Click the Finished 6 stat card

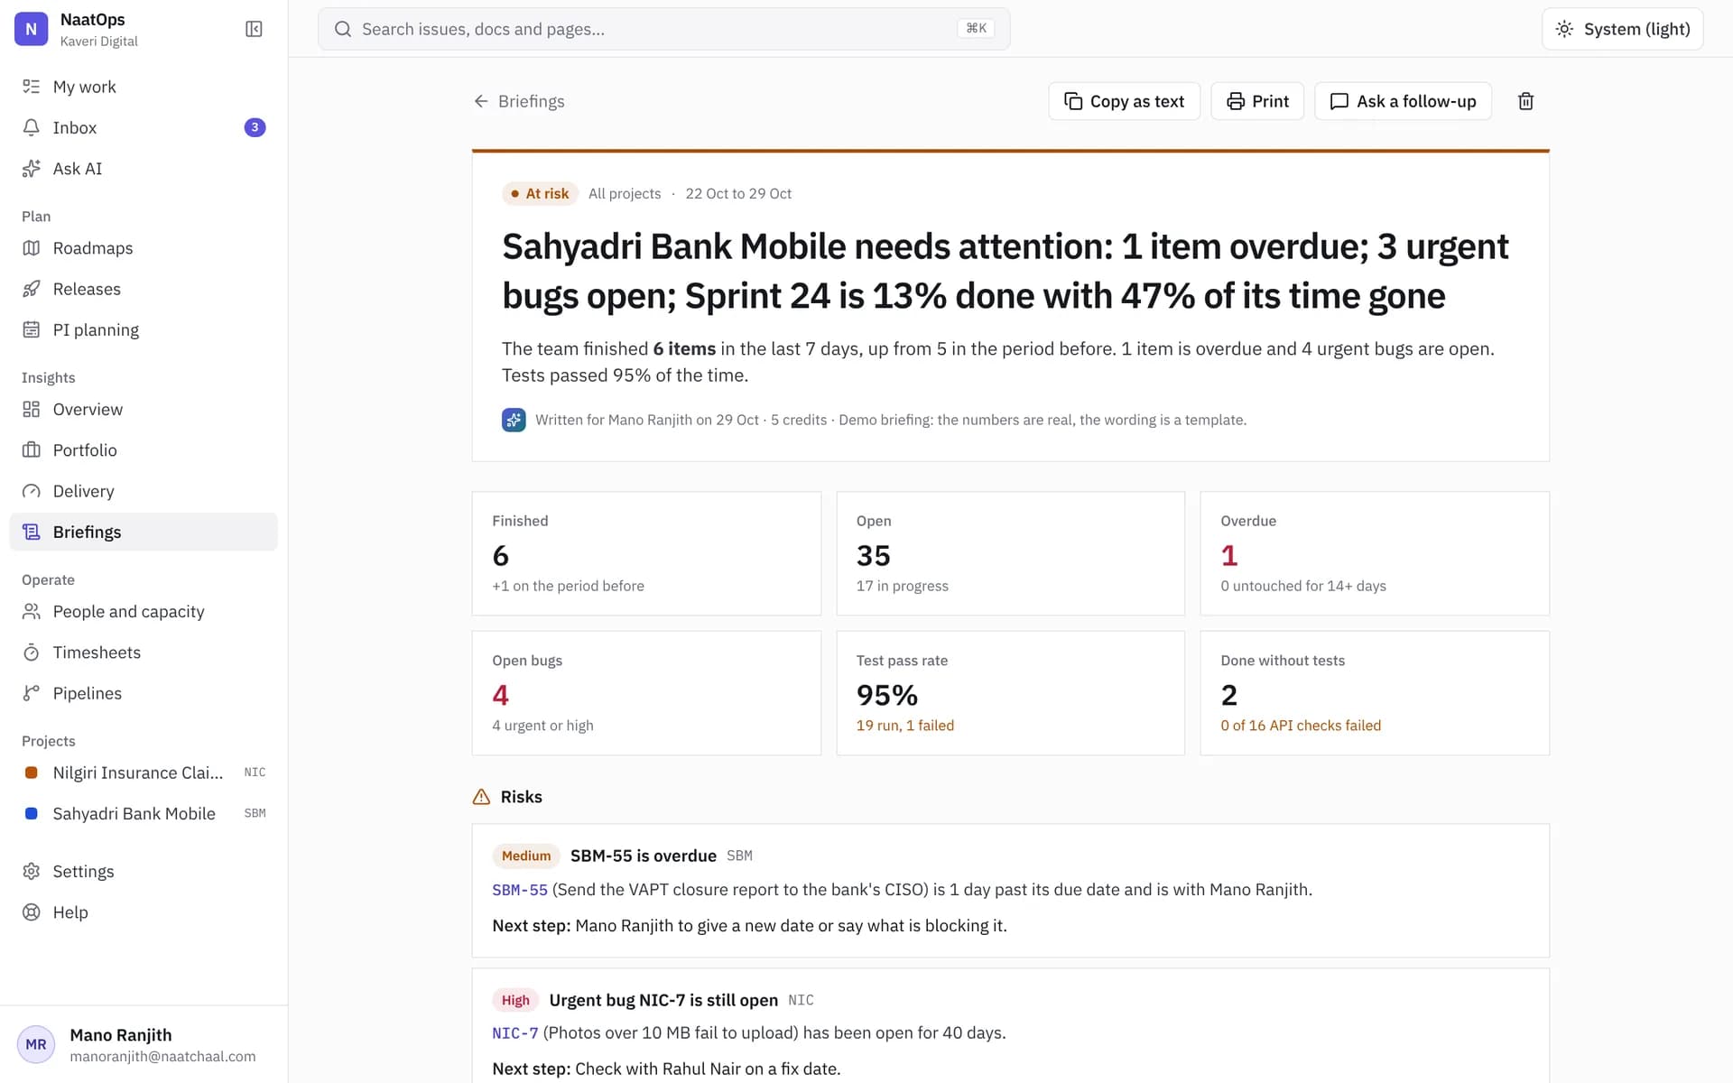click(x=646, y=553)
